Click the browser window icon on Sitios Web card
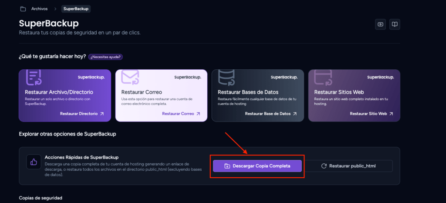This screenshot has width=446, height=203. 323,77
